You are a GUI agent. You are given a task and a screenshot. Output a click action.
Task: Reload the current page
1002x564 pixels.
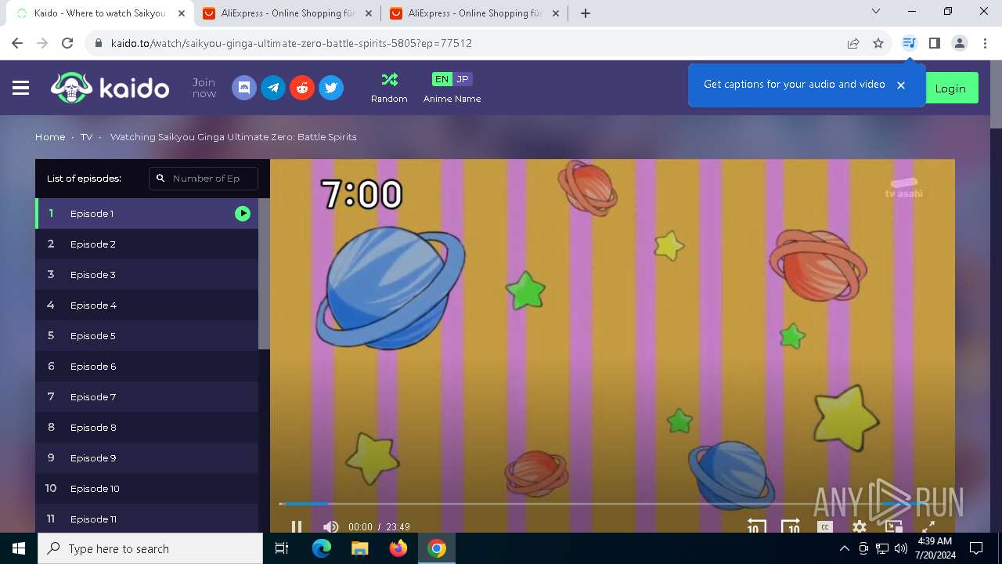point(67,43)
